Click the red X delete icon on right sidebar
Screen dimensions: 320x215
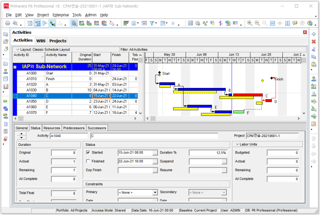pos(314,42)
